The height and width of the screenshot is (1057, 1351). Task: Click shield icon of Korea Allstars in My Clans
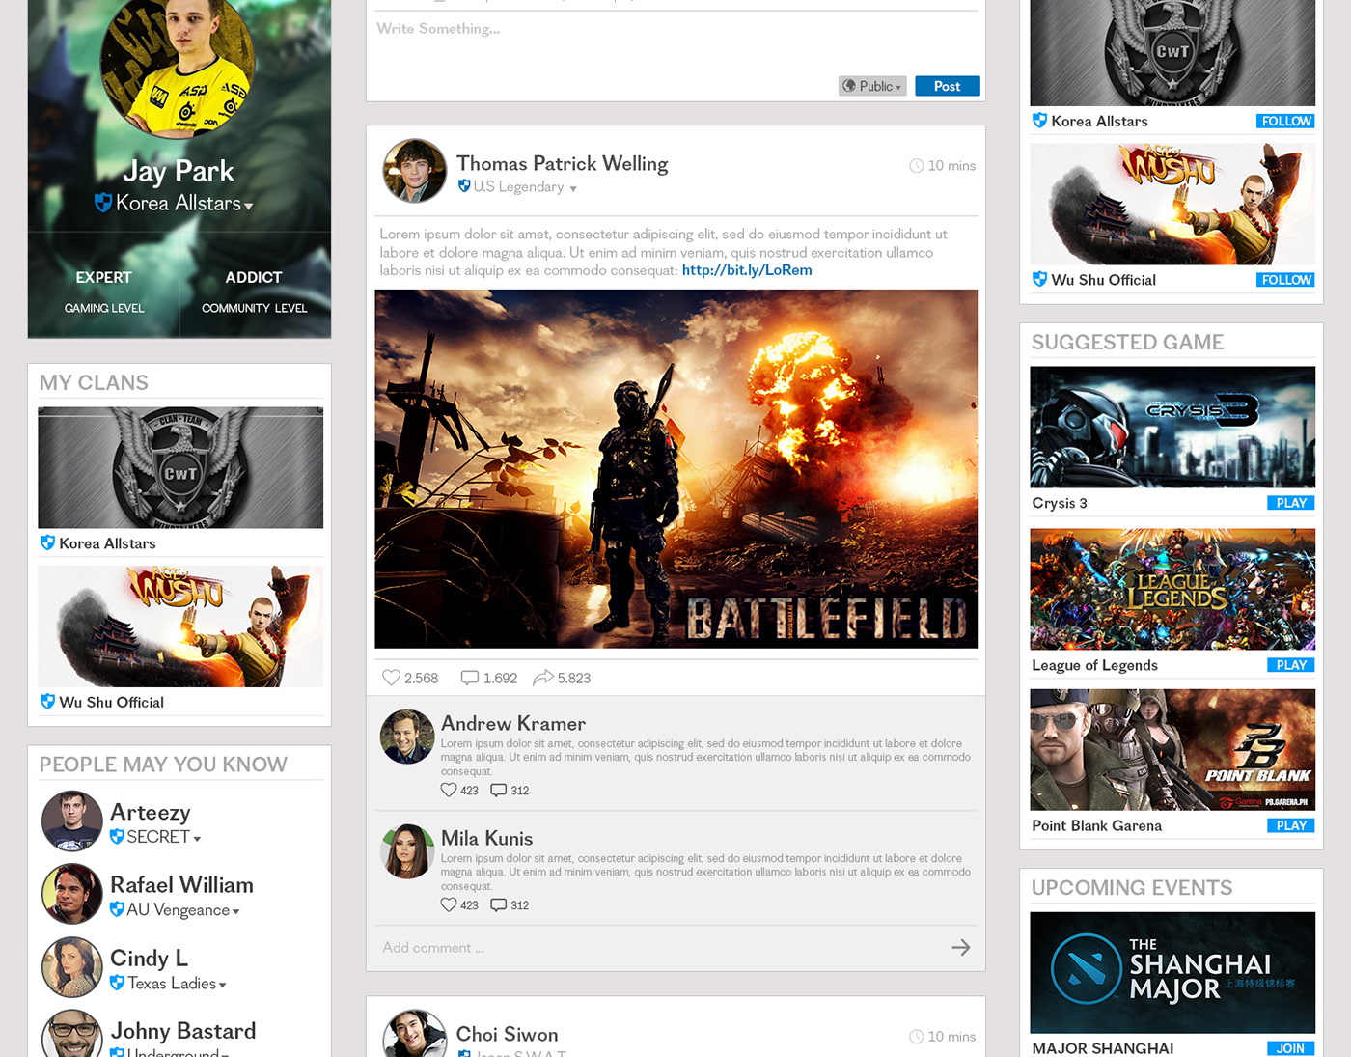pos(47,542)
